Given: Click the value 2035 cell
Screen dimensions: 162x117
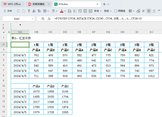Looking at the screenshot, I should [51, 97].
